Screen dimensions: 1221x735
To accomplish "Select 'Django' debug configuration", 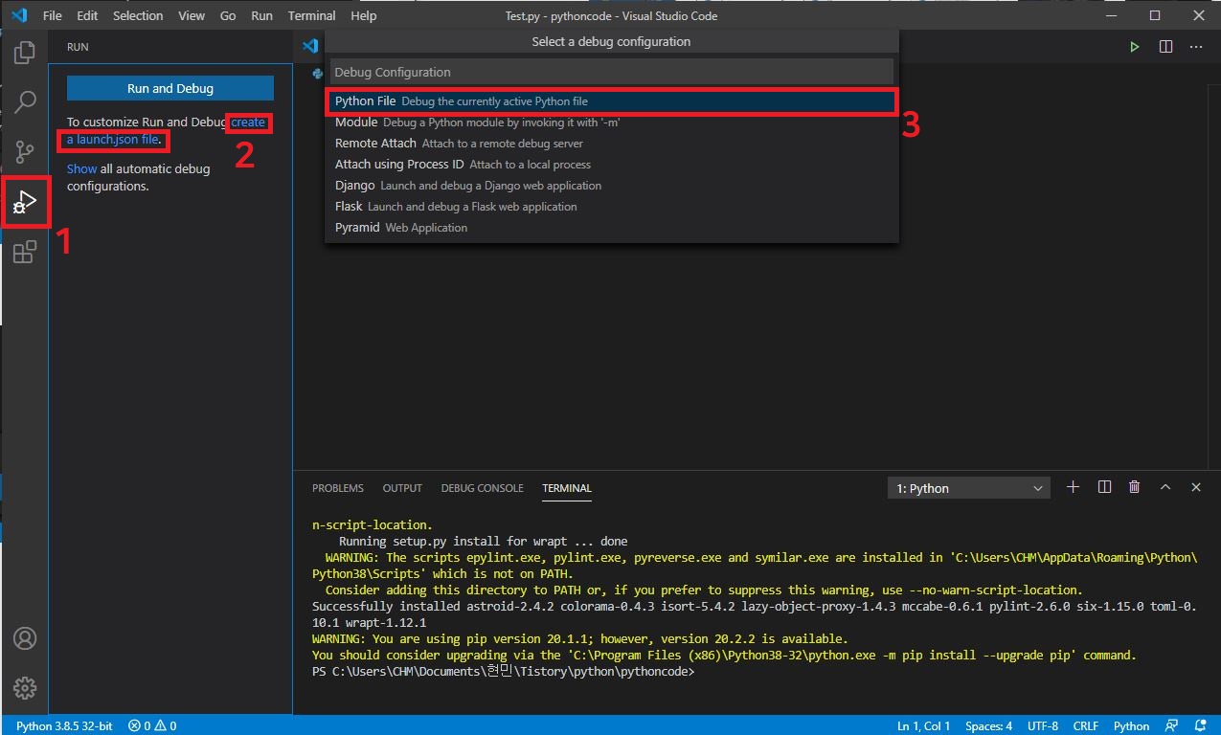I will pos(612,186).
